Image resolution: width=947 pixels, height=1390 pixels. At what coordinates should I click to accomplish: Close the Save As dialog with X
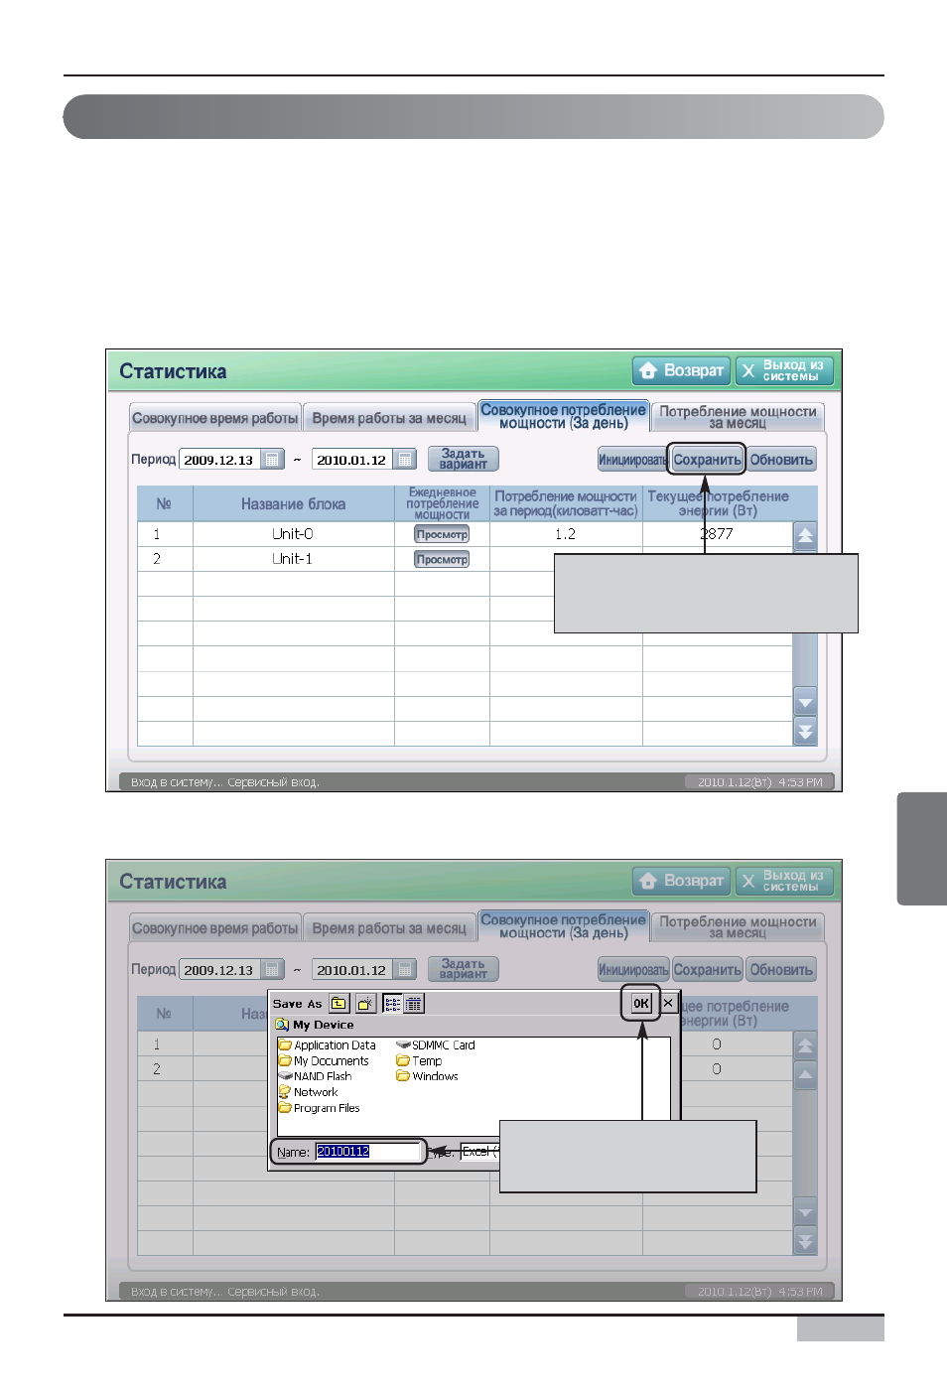[x=668, y=1003]
